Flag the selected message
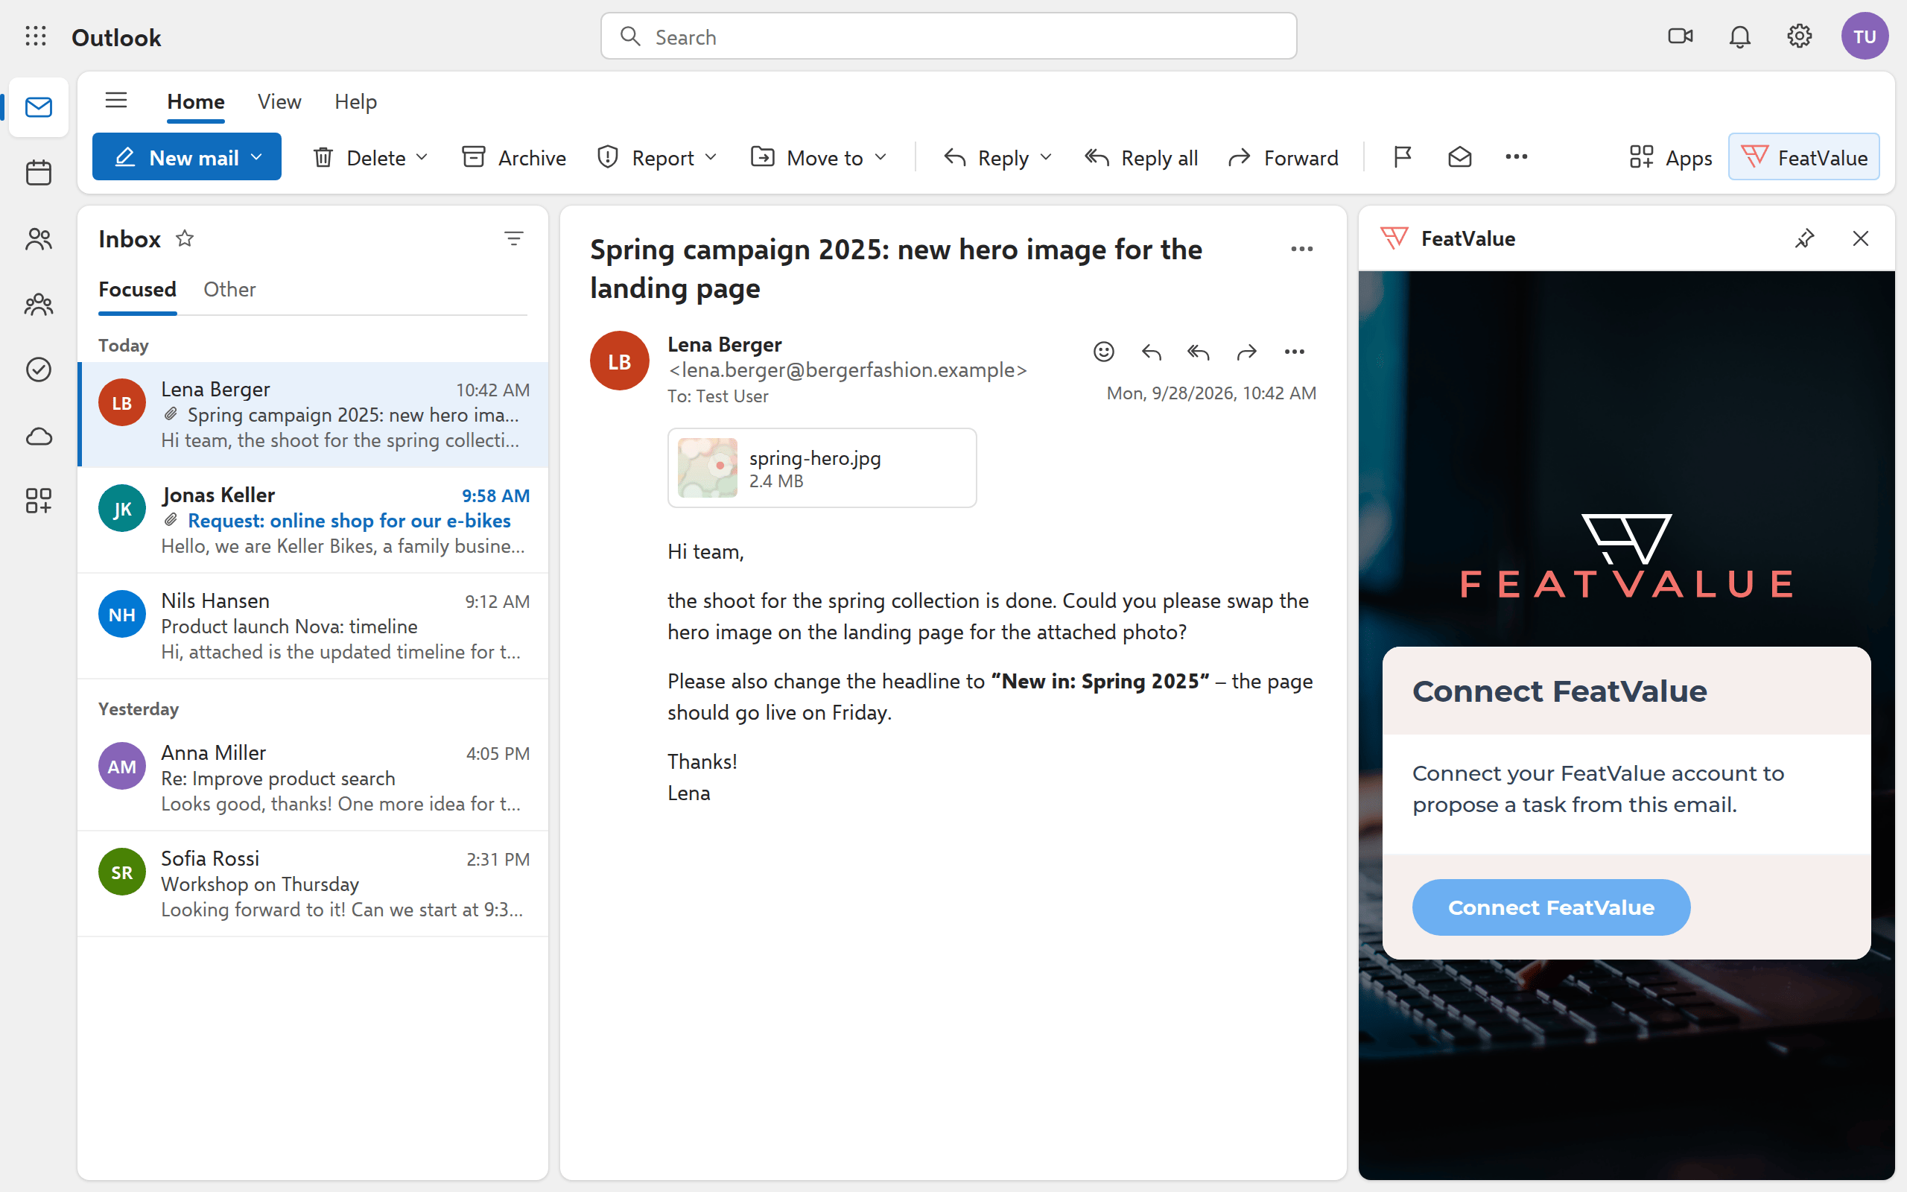The height and width of the screenshot is (1192, 1907). coord(1403,158)
